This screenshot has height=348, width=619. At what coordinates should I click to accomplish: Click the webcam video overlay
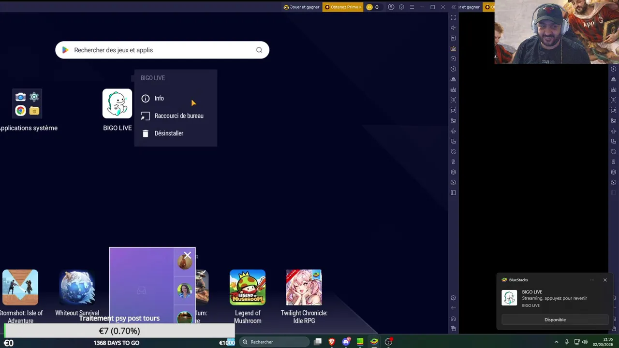[x=557, y=32]
